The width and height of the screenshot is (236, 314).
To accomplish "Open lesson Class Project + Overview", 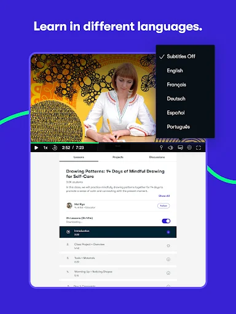I will tap(118, 246).
